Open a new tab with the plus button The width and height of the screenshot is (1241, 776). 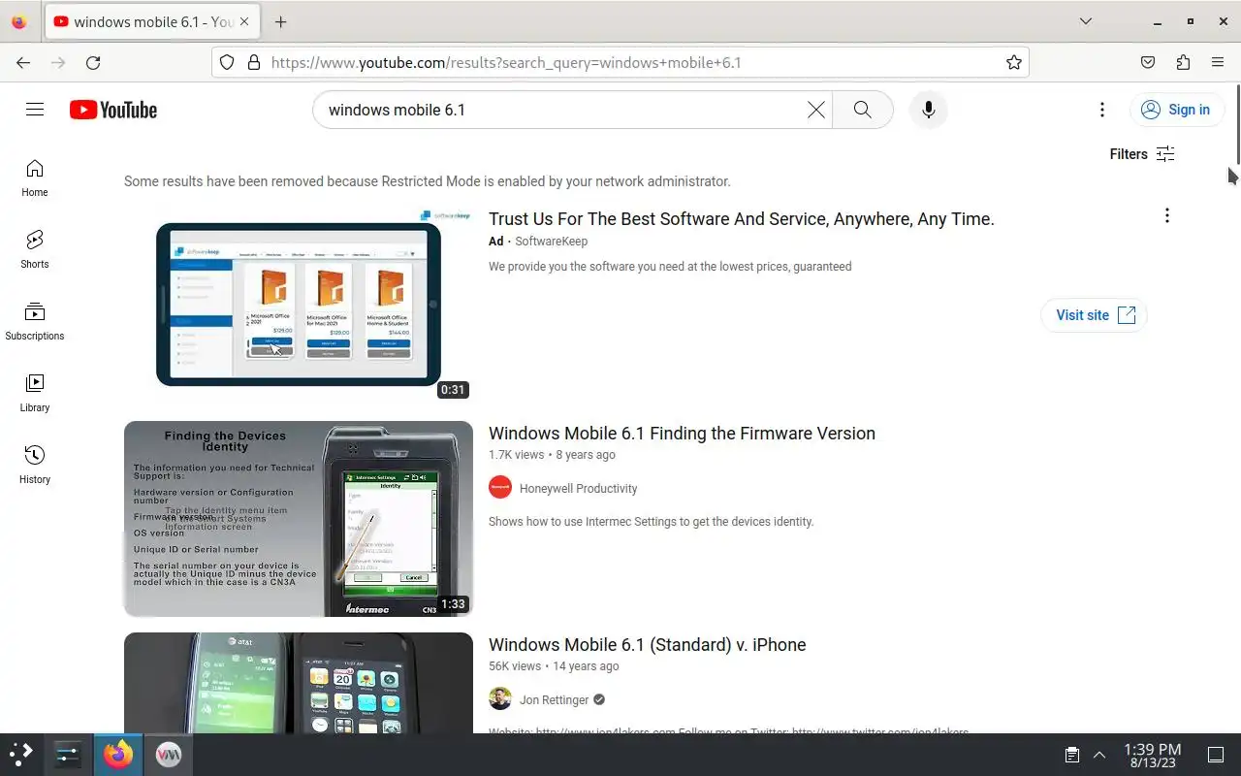[x=281, y=21]
